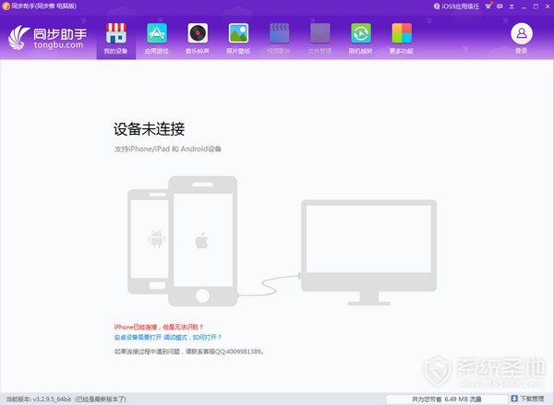This screenshot has width=554, height=406.
Task: Click the app icon in the title bar
Action: click(6, 6)
